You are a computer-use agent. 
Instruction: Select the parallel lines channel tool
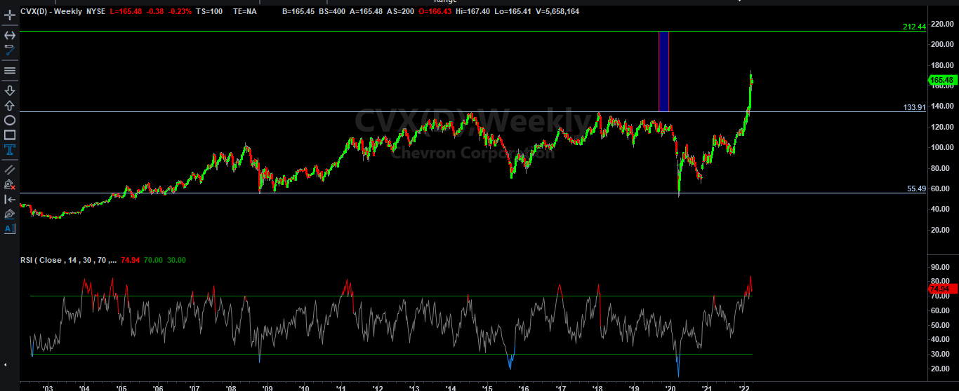click(x=10, y=170)
